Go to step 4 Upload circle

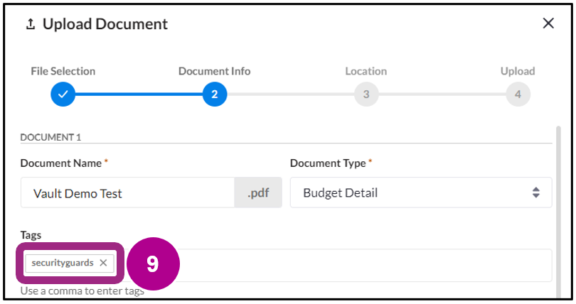point(518,94)
